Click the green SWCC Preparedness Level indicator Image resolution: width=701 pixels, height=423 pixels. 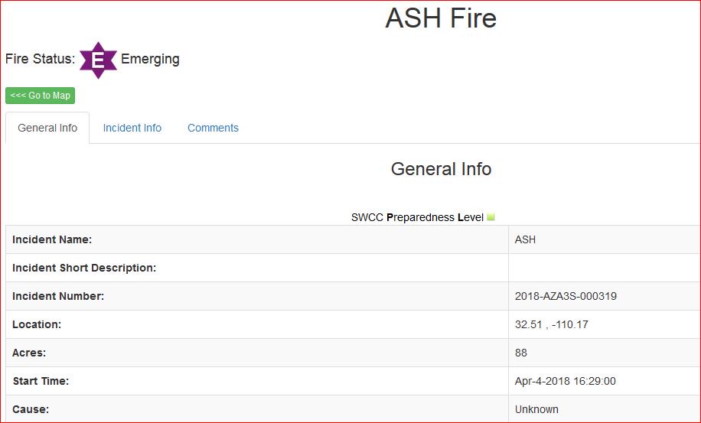[x=491, y=217]
